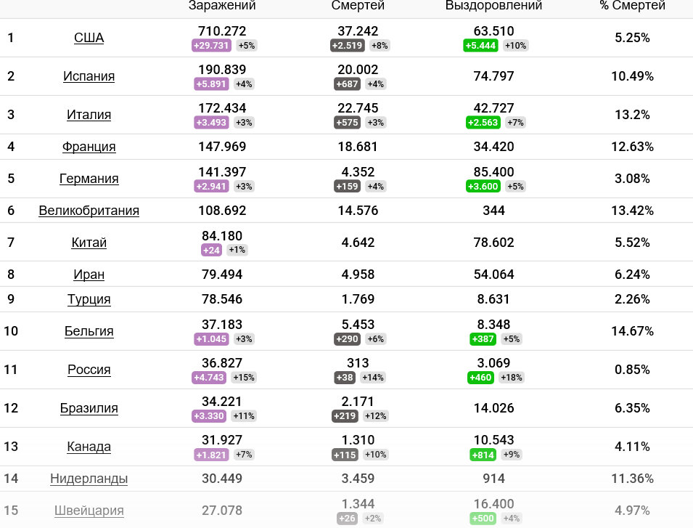Open the Турция country link
Image resolution: width=693 pixels, height=528 pixels.
89,299
